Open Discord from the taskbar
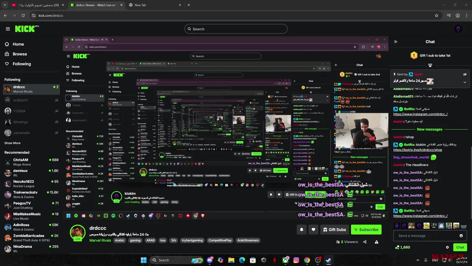This screenshot has width=472, height=266. 210,260
